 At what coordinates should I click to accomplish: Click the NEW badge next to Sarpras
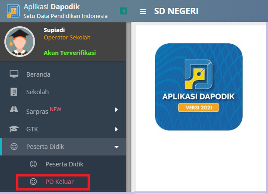tap(55, 109)
